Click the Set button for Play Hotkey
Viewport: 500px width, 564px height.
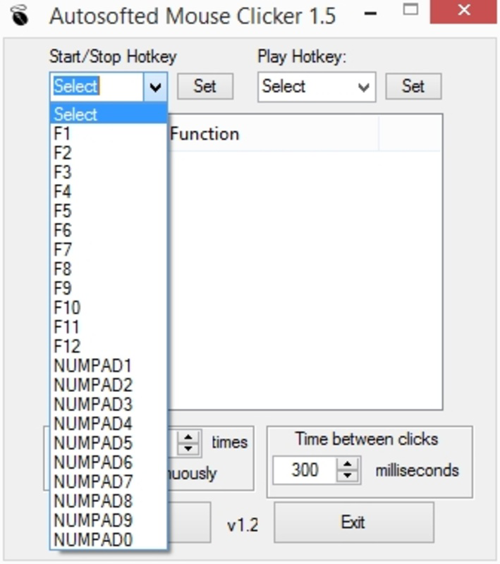(413, 86)
